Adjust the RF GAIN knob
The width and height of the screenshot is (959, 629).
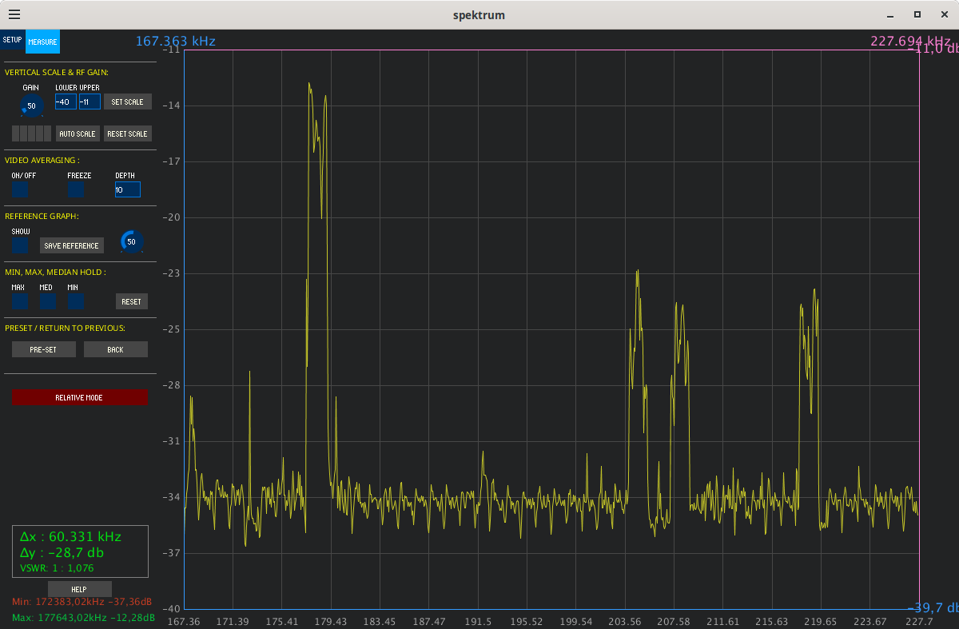[x=31, y=105]
